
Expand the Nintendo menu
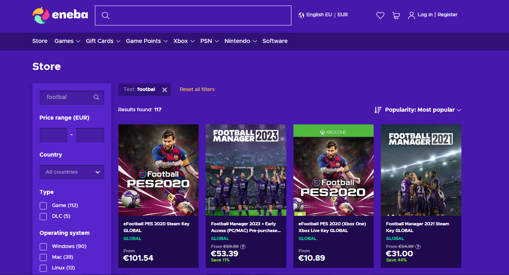point(241,41)
